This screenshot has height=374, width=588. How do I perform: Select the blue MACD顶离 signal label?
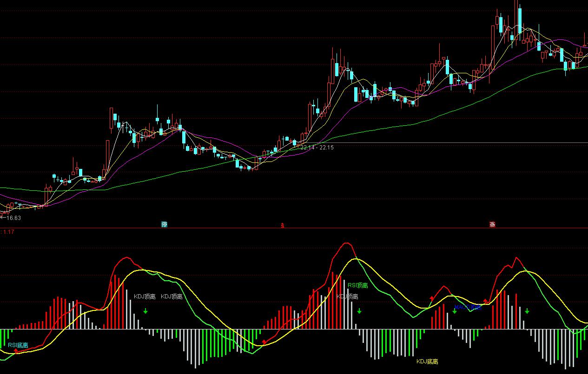pyautogui.click(x=467, y=307)
